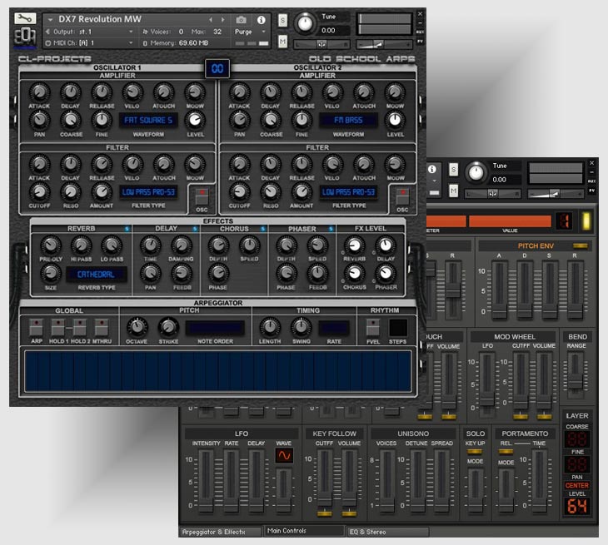The width and height of the screenshot is (608, 545).
Task: Click the wrench icon in the instrument header
Action: point(24,18)
